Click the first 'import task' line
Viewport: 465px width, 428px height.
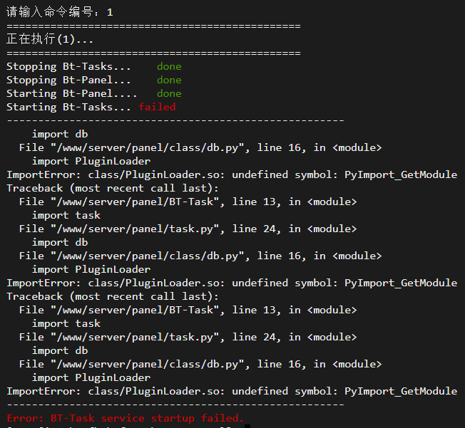point(66,215)
